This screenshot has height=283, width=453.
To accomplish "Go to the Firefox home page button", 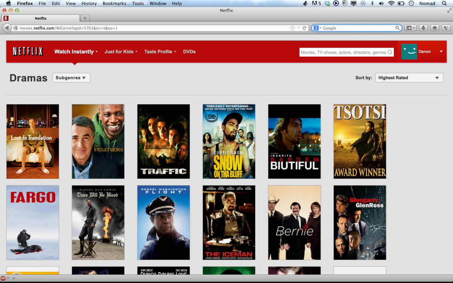I will (435, 28).
